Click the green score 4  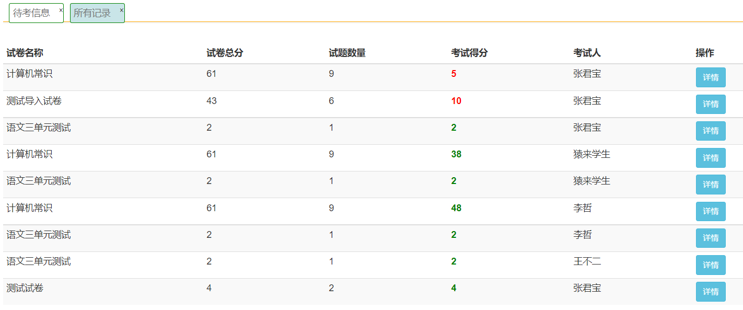point(454,288)
